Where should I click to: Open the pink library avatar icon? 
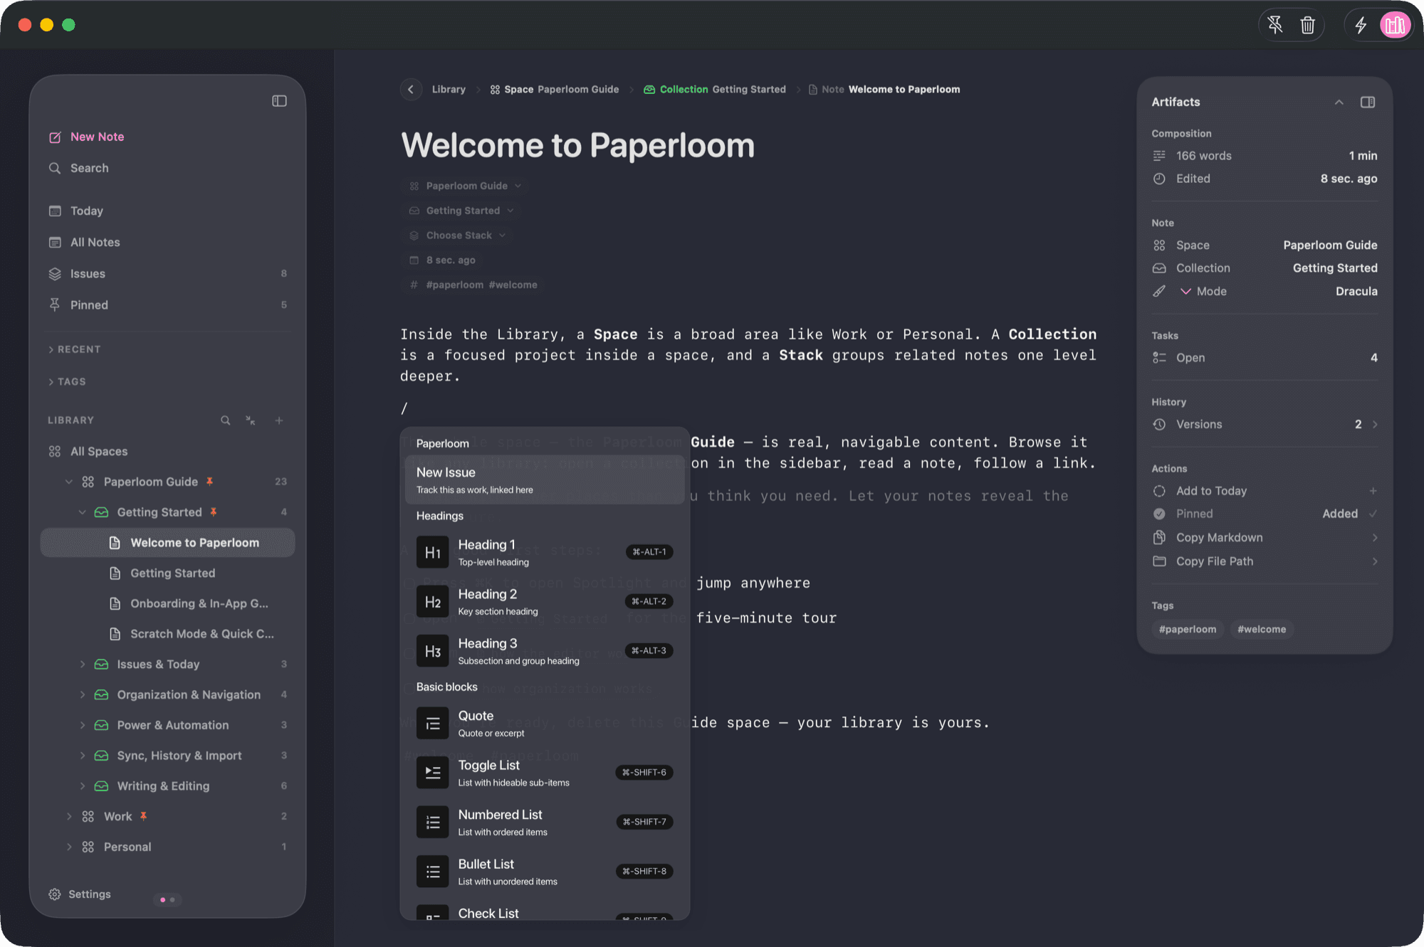pyautogui.click(x=1395, y=26)
